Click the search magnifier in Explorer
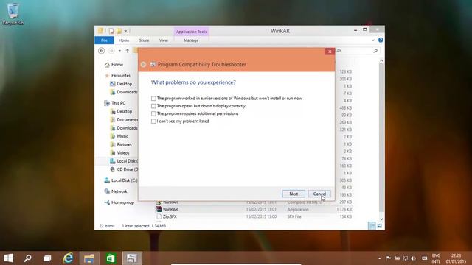 (x=375, y=51)
